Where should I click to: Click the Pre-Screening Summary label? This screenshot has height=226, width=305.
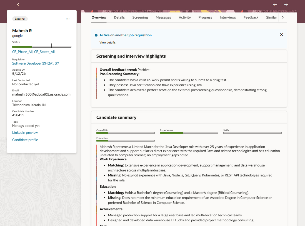pyautogui.click(x=119, y=74)
